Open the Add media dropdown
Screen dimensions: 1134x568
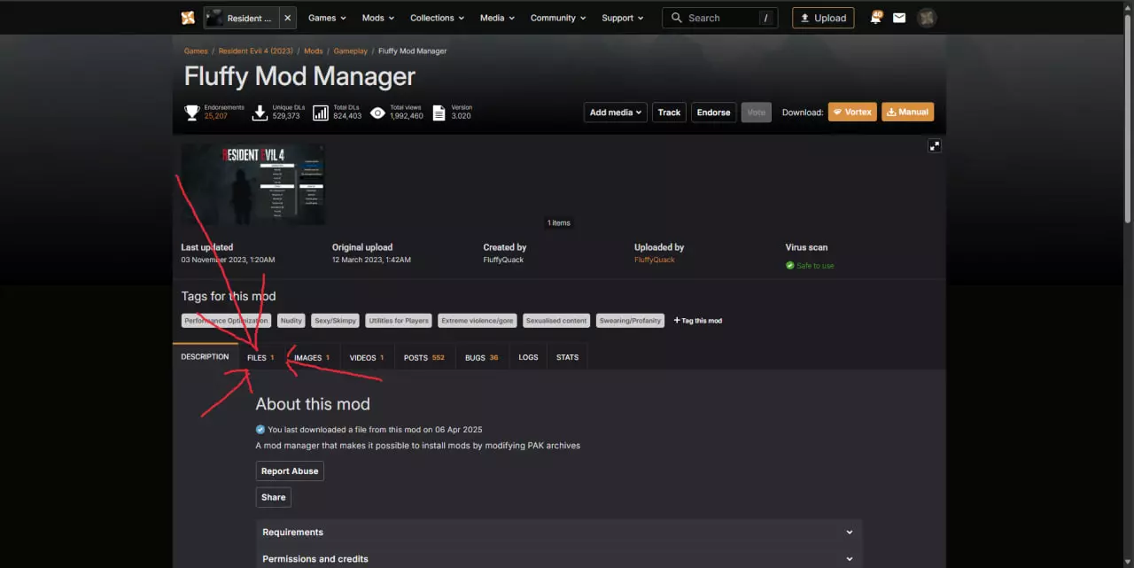click(x=616, y=113)
